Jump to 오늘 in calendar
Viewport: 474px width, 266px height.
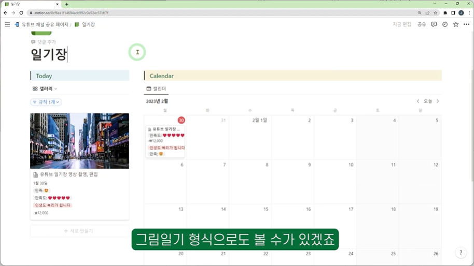(428, 101)
